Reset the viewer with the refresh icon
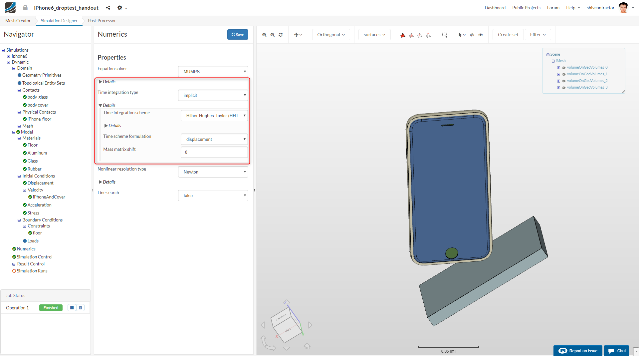 (x=281, y=35)
